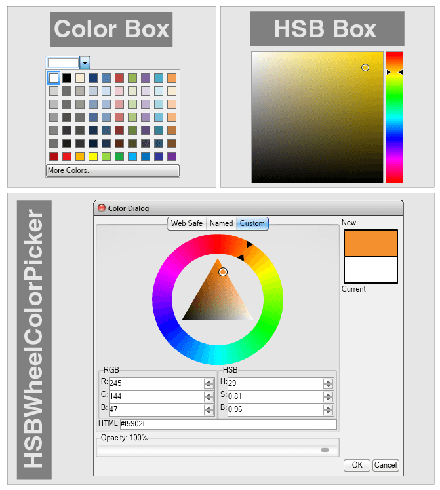Click the HTML hex color field
This screenshot has width=440, height=490.
pyautogui.click(x=227, y=424)
